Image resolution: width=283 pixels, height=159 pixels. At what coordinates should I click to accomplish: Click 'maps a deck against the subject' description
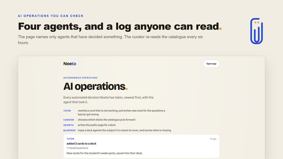pyautogui.click(x=124, y=130)
